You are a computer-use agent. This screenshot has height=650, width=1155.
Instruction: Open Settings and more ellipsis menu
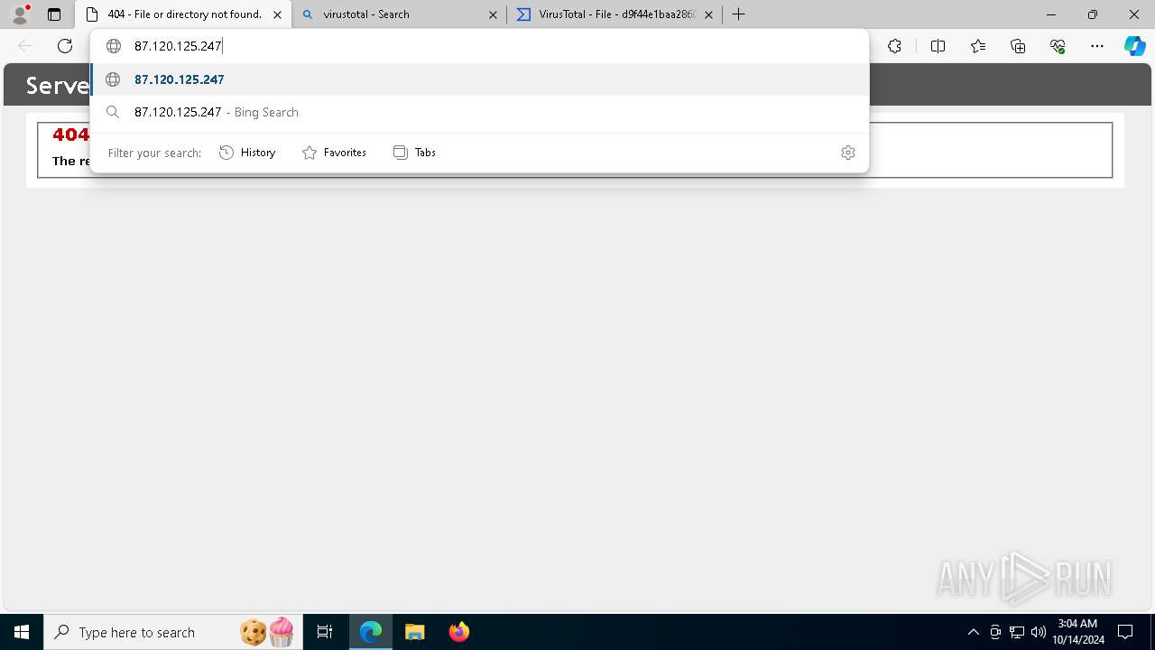pos(1097,46)
